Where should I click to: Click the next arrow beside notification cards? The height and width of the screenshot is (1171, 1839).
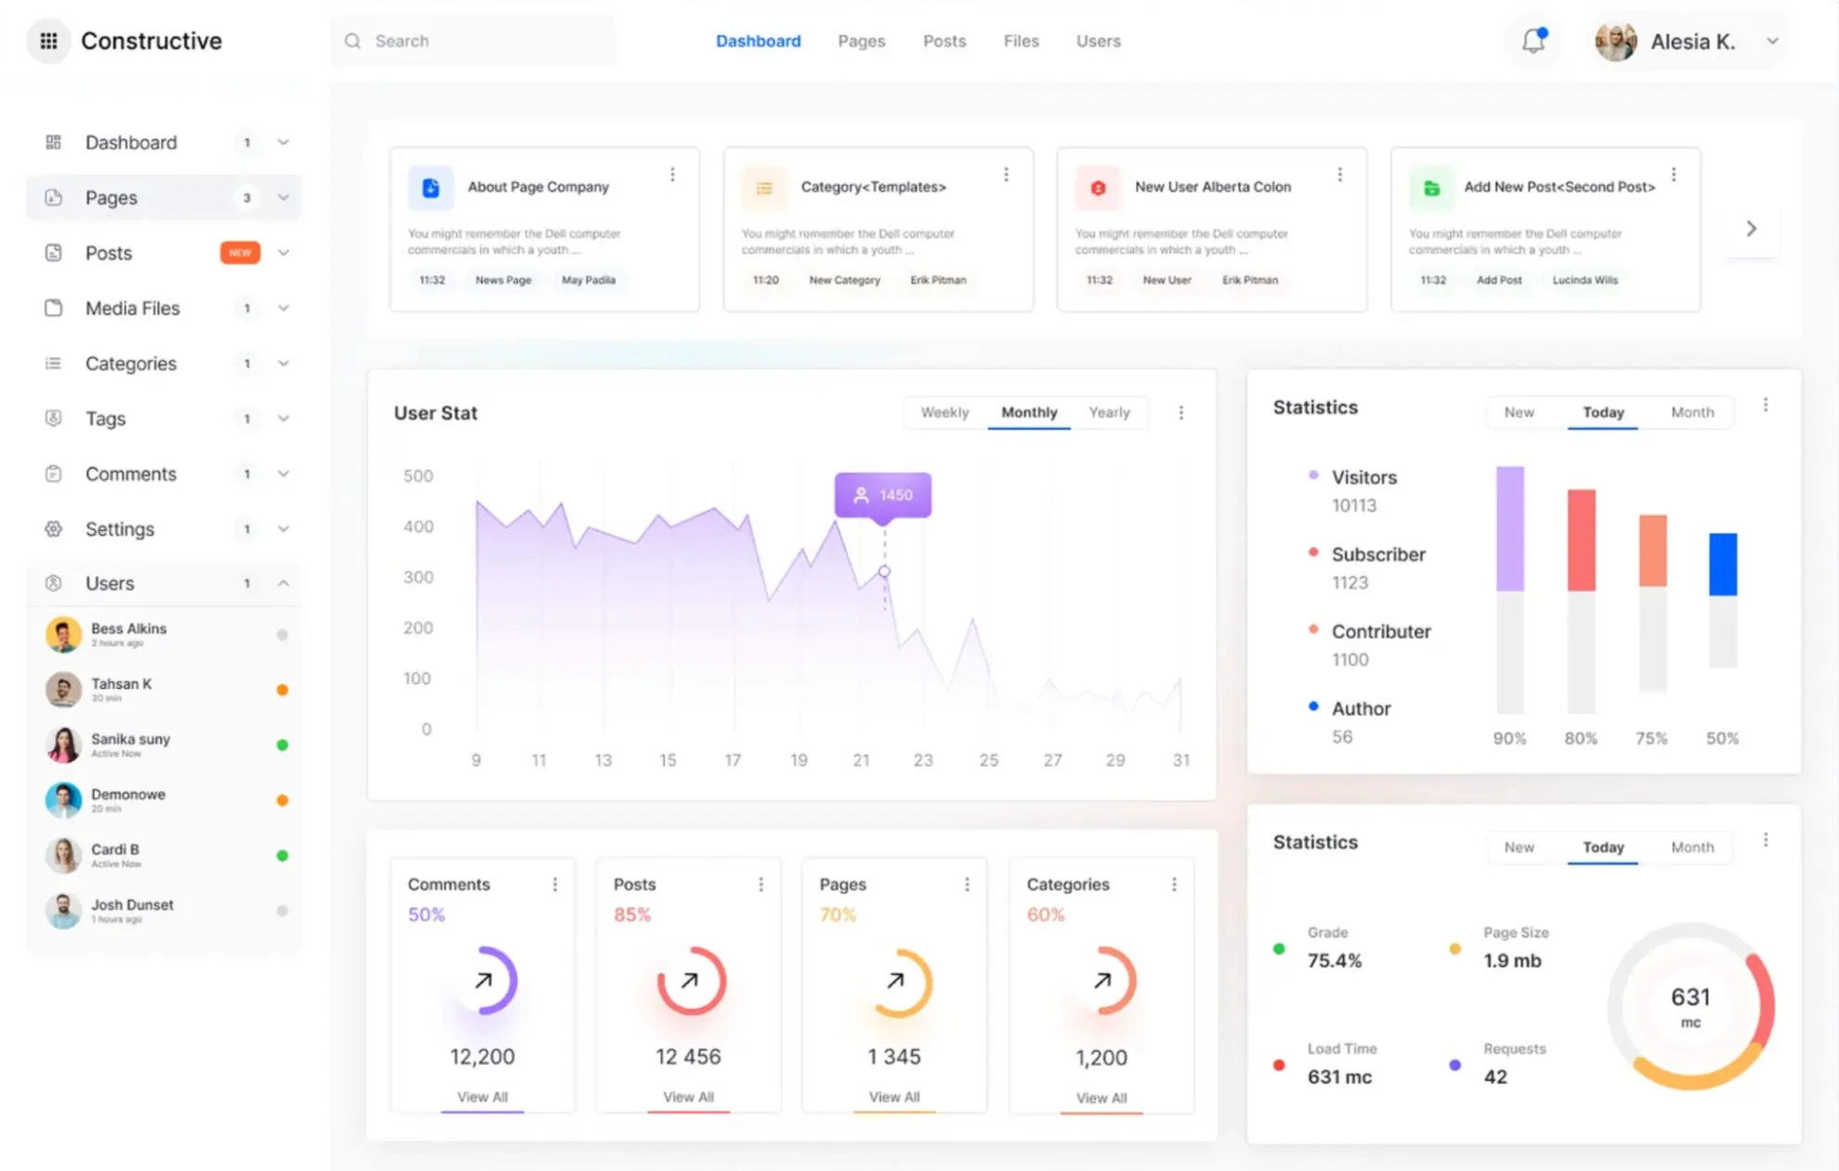pyautogui.click(x=1751, y=228)
